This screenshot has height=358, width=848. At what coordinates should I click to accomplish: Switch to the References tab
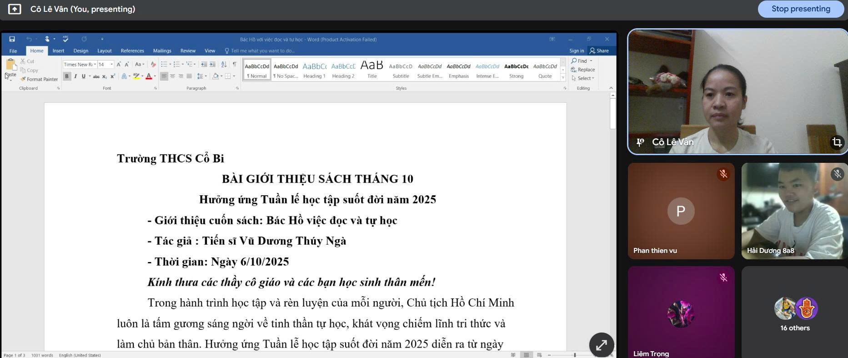132,51
